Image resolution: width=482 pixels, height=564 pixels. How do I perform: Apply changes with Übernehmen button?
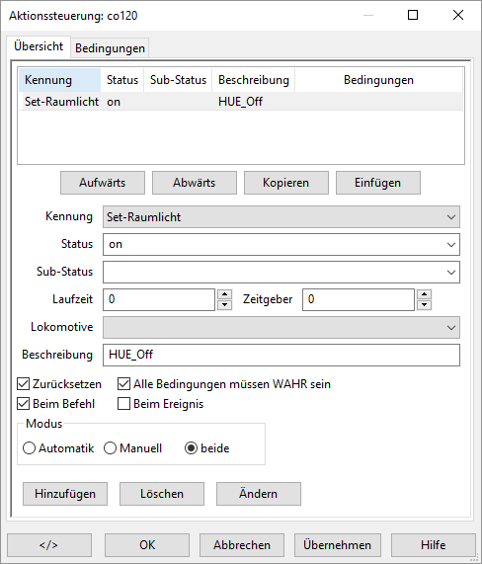338,545
